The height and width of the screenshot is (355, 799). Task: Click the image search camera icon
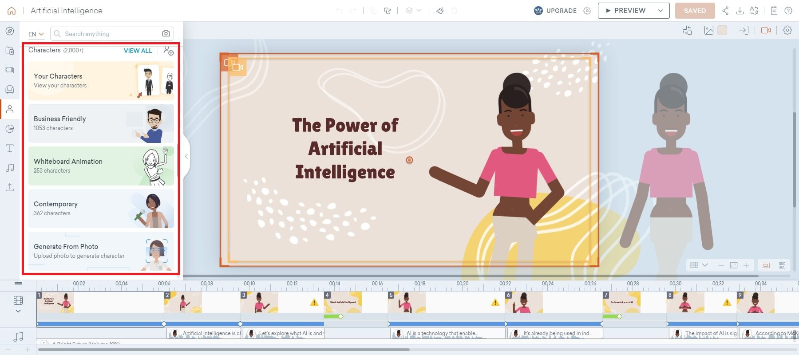pos(166,34)
